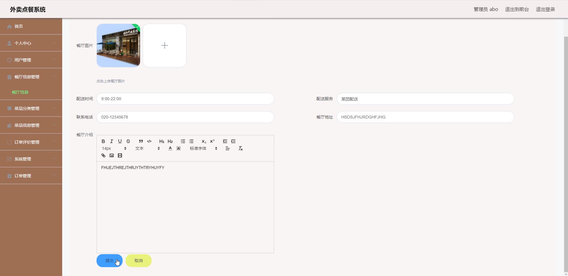Click the person icon next to 个人中心
Screen dimensions: 568x276
point(9,43)
